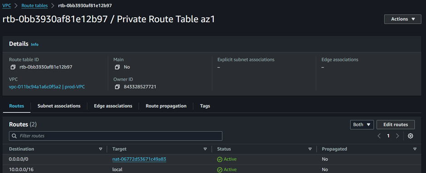Open nat-06772d53671c49a83 target link
This screenshot has width=426, height=173.
[x=139, y=159]
